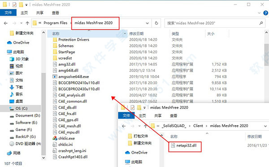The width and height of the screenshot is (269, 167).
Task: Click the search magnifier icon
Action: coord(261,23)
